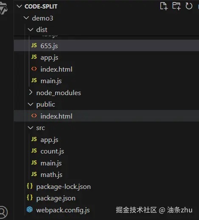Click the HTML icon of dist index.html
199x220 pixels.
click(x=34, y=69)
